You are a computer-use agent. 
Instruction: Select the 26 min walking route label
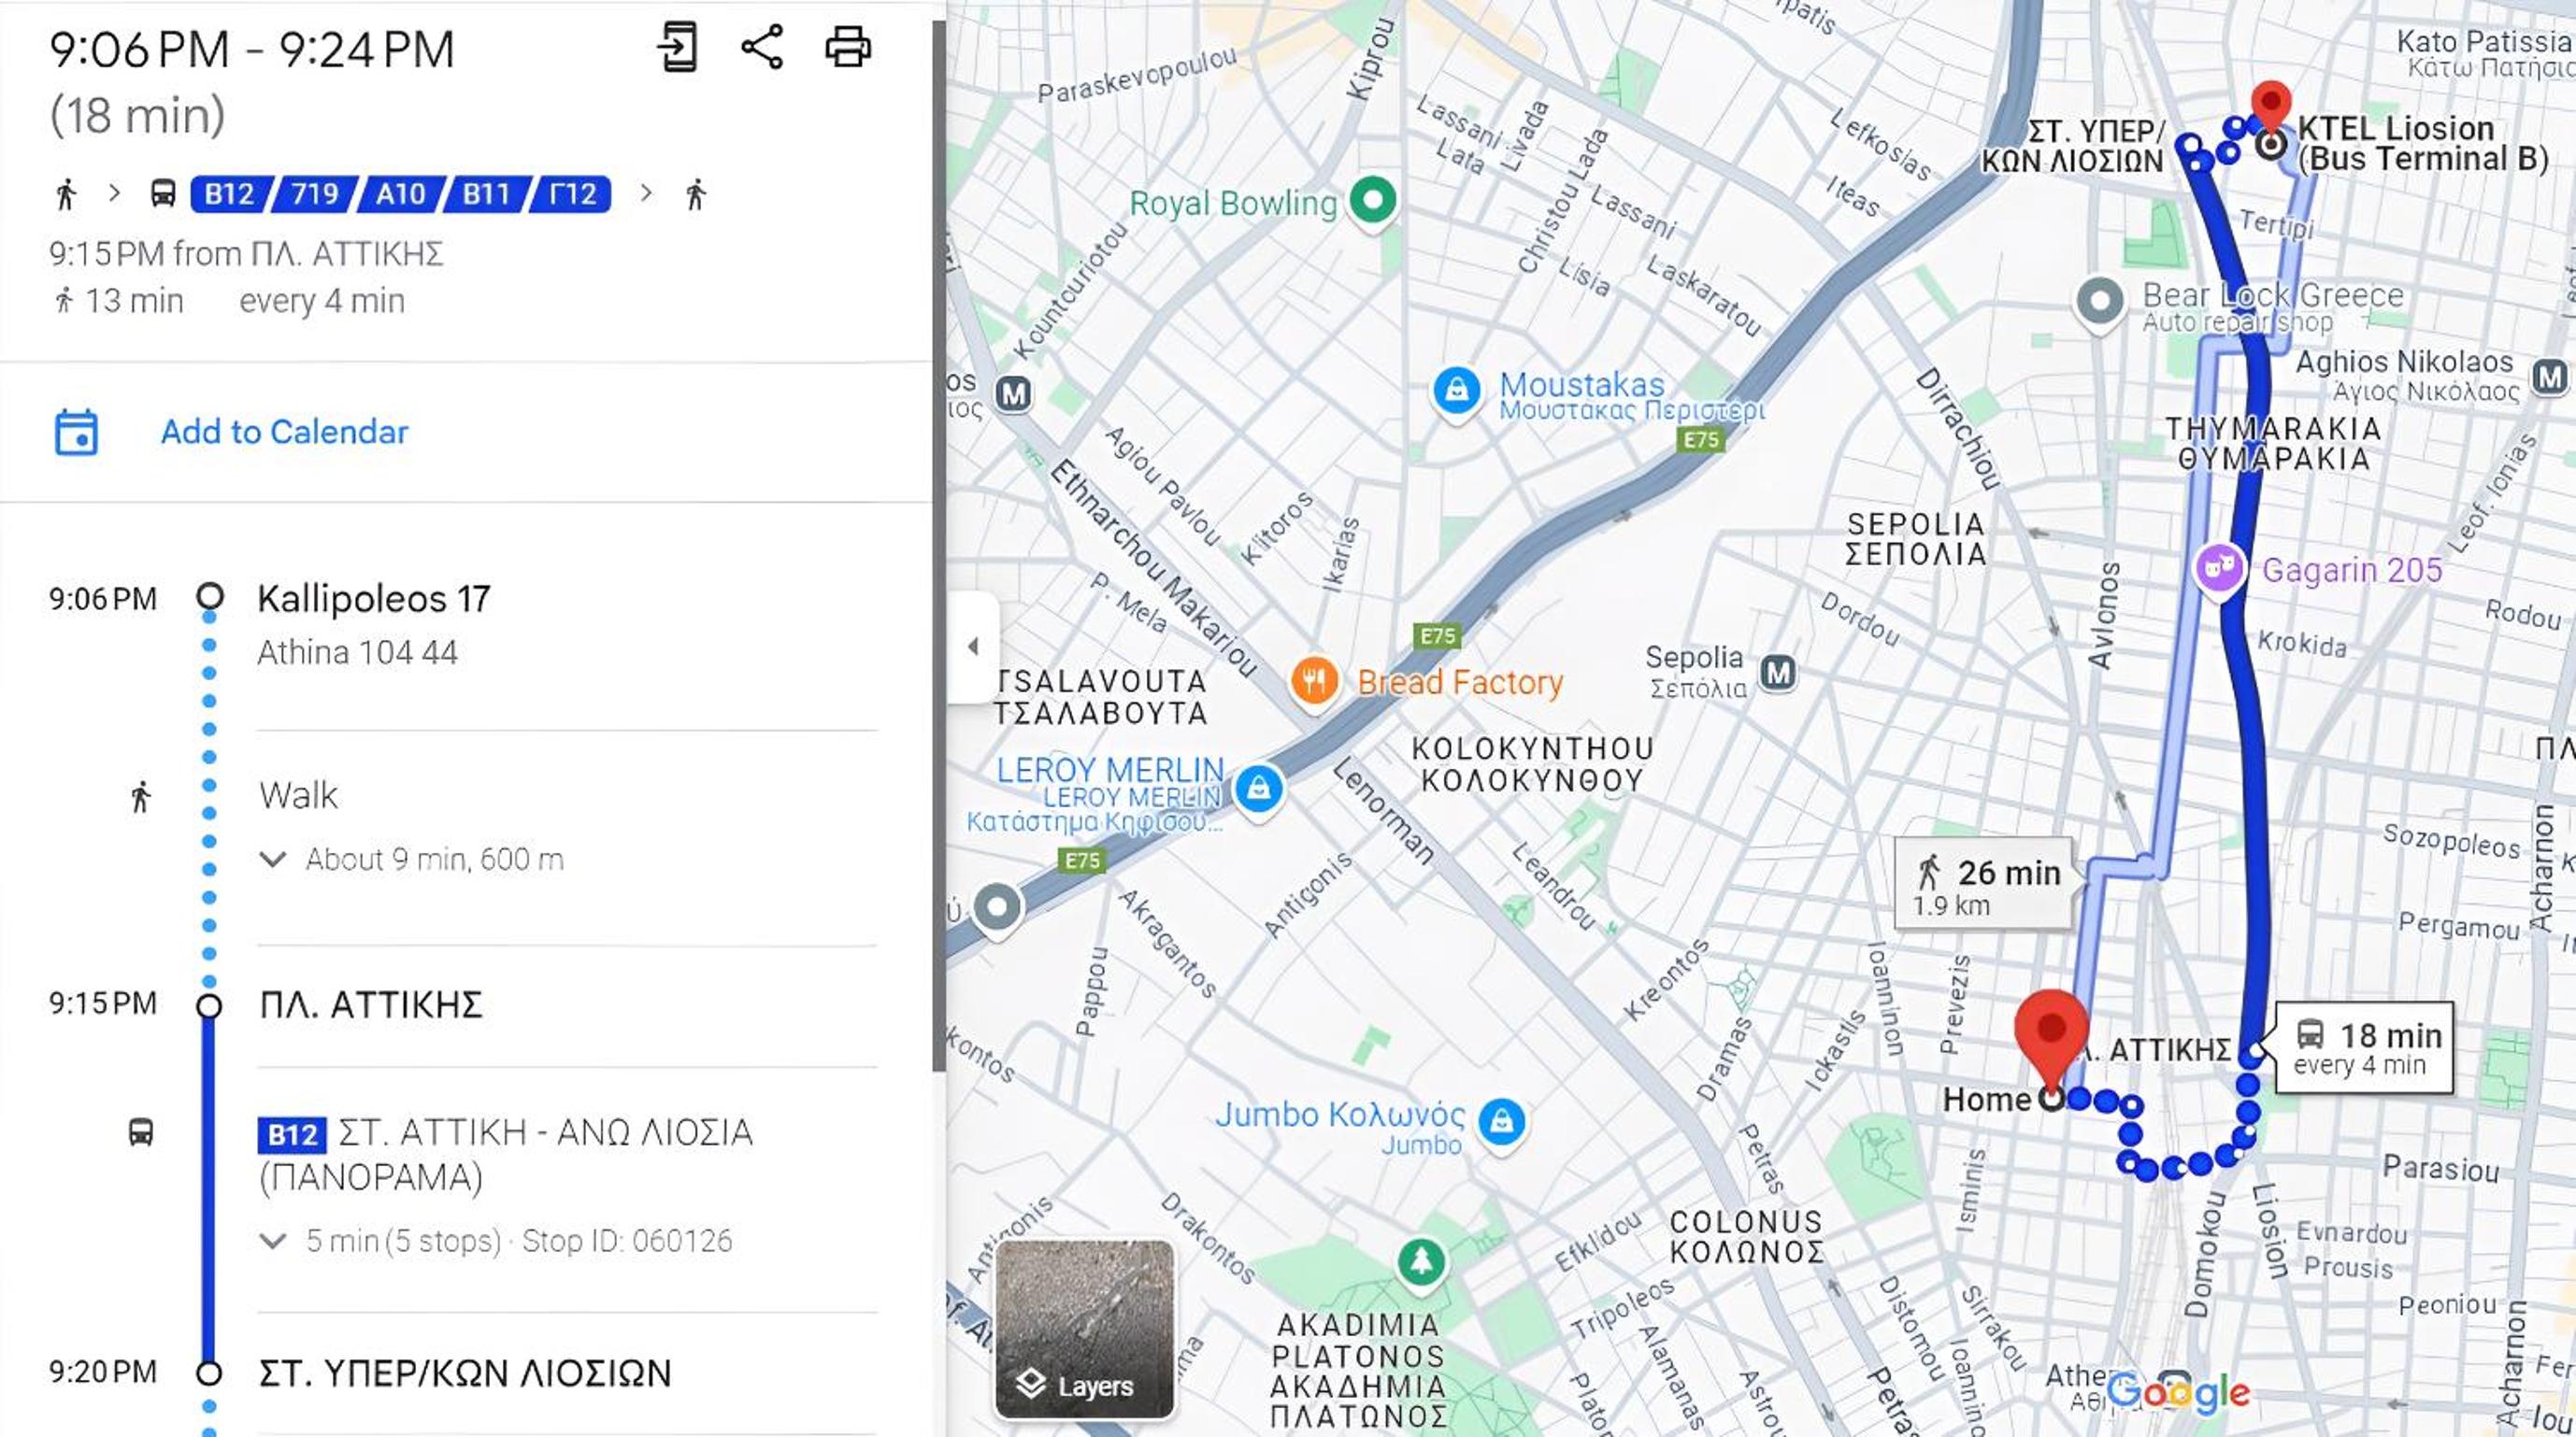1985,886
